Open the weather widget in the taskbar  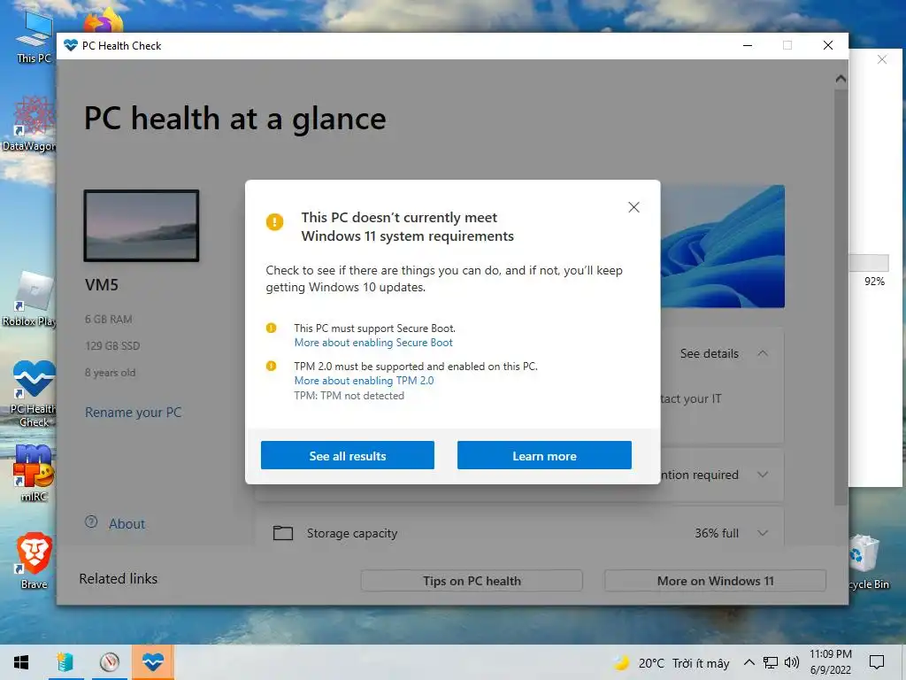point(672,663)
